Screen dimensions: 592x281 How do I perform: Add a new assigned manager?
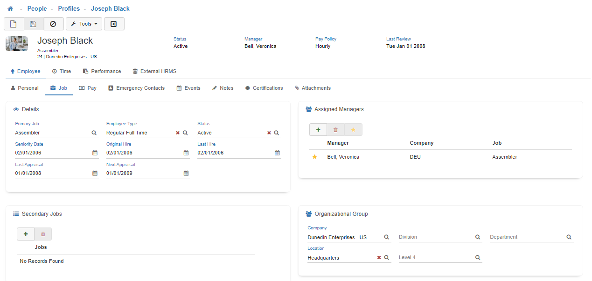[x=318, y=130]
